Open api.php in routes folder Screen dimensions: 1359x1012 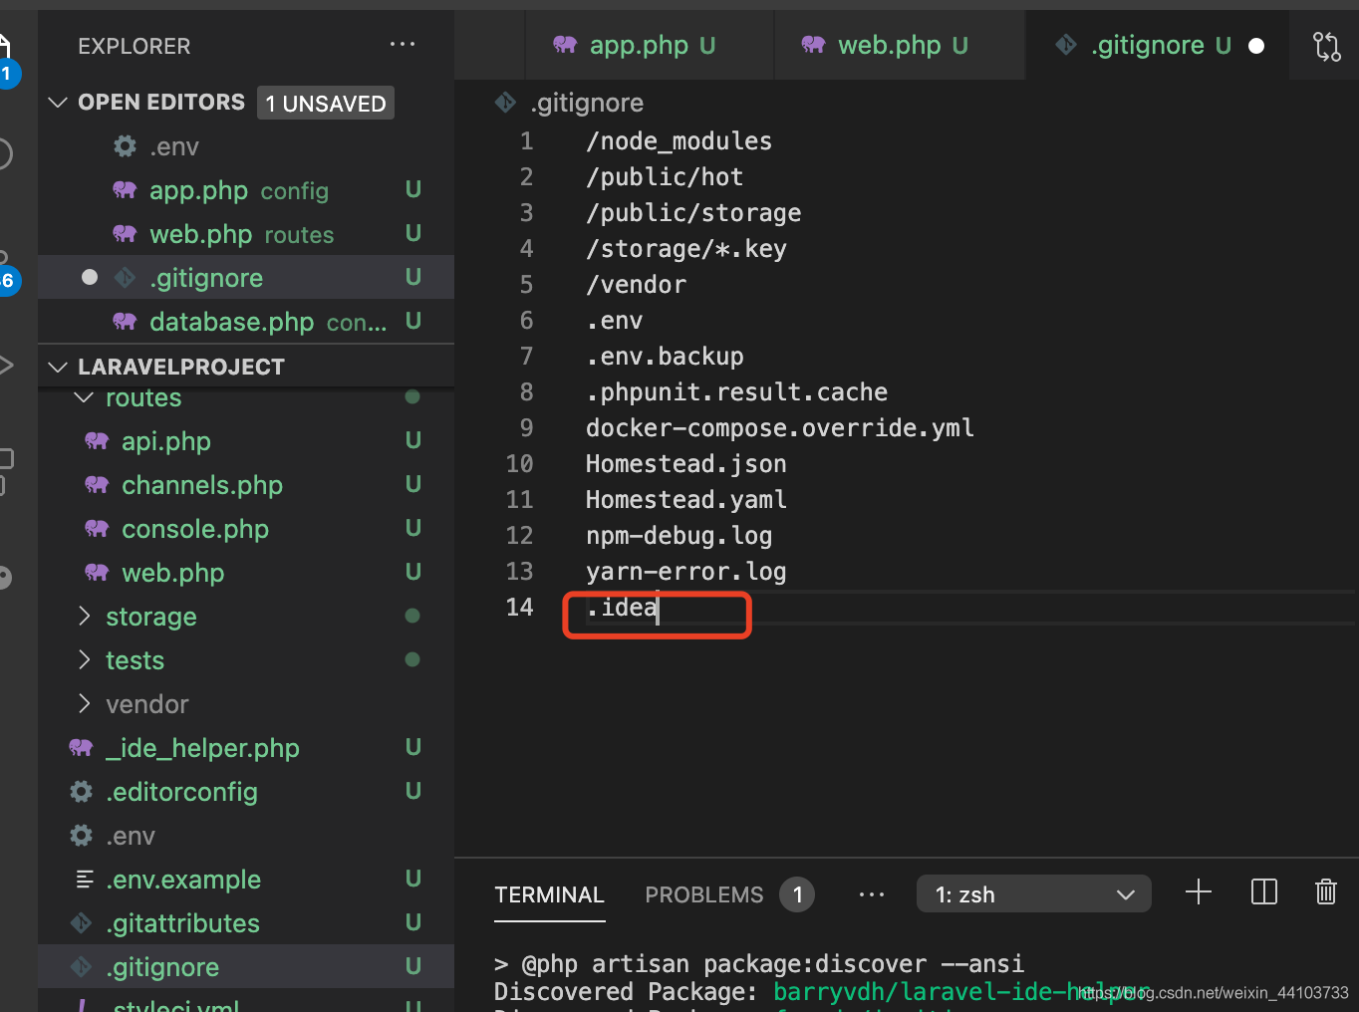coord(246,441)
